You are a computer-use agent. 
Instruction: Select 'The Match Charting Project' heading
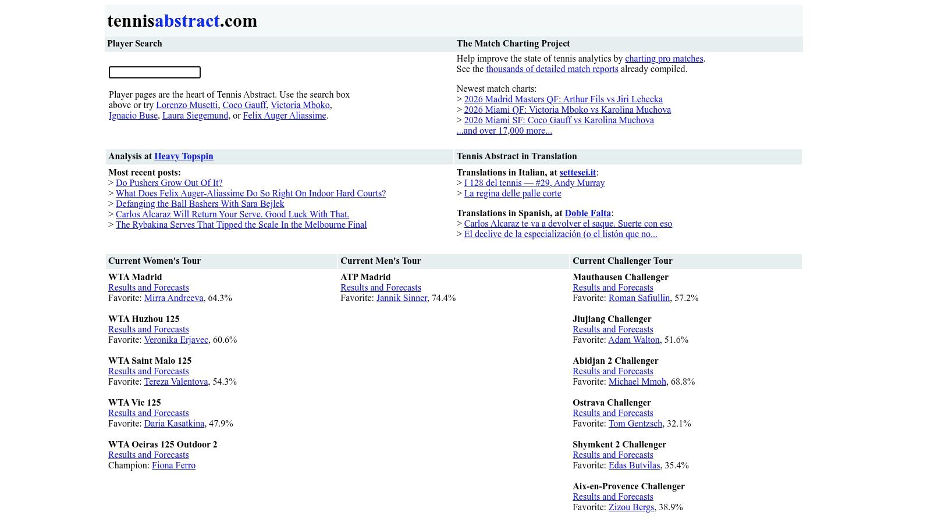click(x=513, y=44)
